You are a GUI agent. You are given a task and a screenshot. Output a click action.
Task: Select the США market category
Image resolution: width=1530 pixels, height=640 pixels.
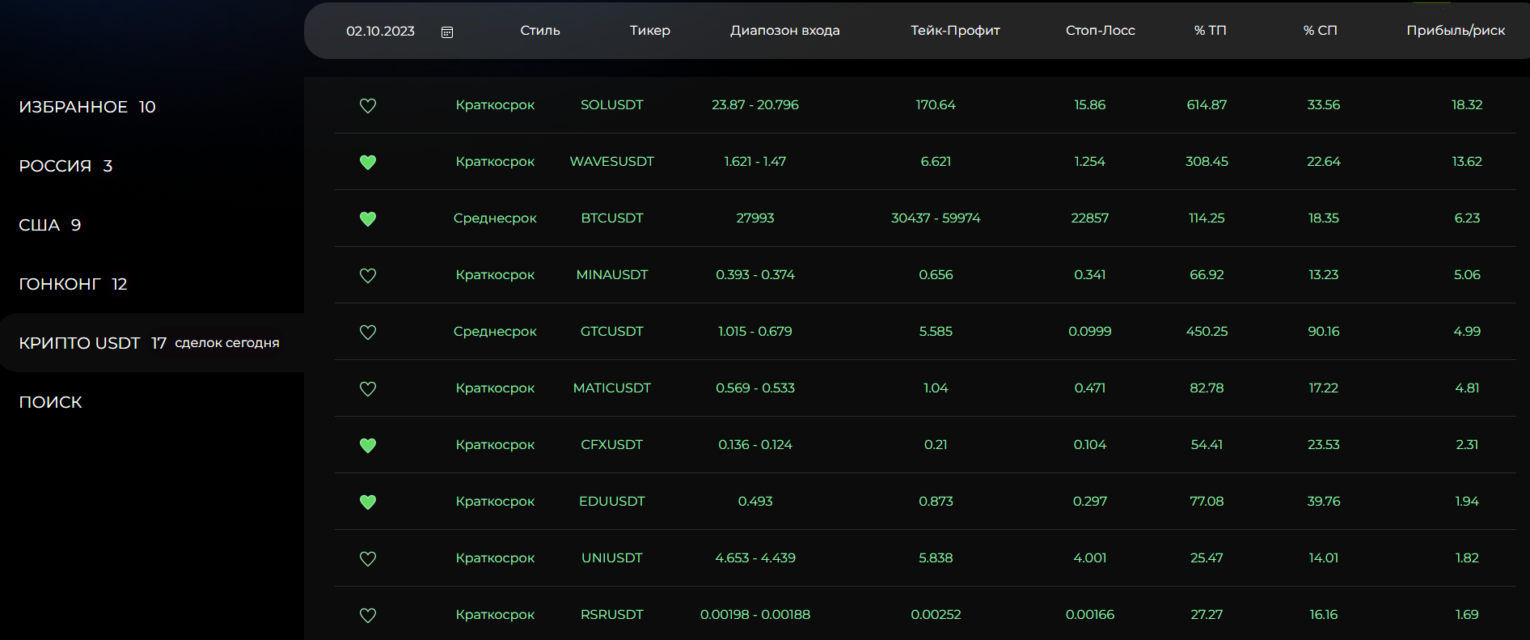50,225
